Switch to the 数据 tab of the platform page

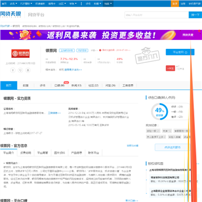pos(26,85)
